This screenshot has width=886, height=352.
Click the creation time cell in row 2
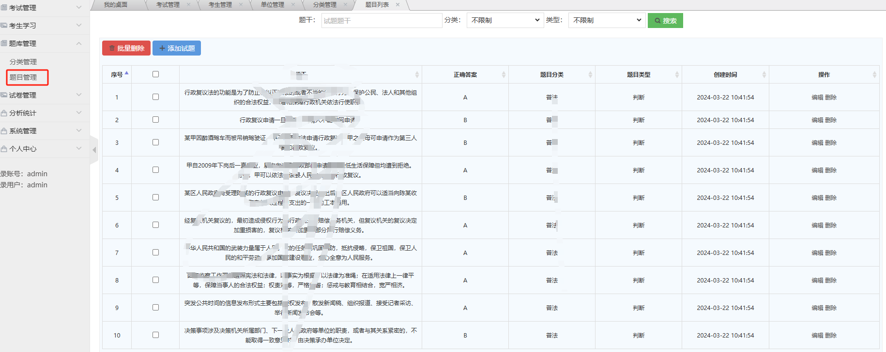tap(725, 120)
